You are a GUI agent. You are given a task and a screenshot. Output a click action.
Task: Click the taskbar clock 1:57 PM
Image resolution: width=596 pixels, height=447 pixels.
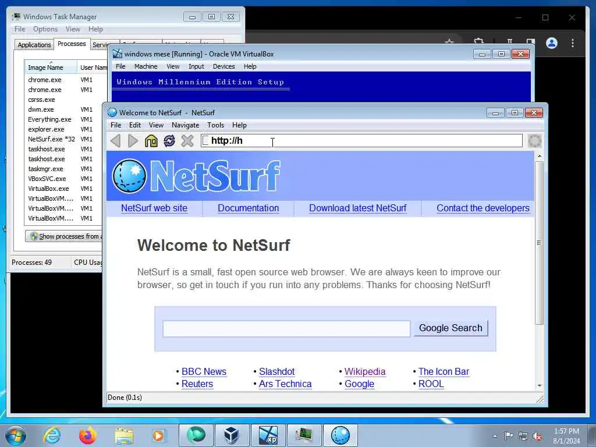(566, 431)
